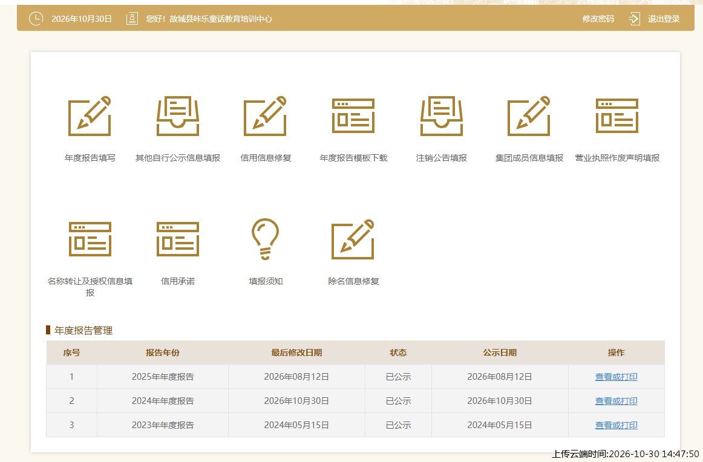Click the 营业执照作废声明填报 label
Image resolution: width=703 pixels, height=462 pixels.
[617, 158]
